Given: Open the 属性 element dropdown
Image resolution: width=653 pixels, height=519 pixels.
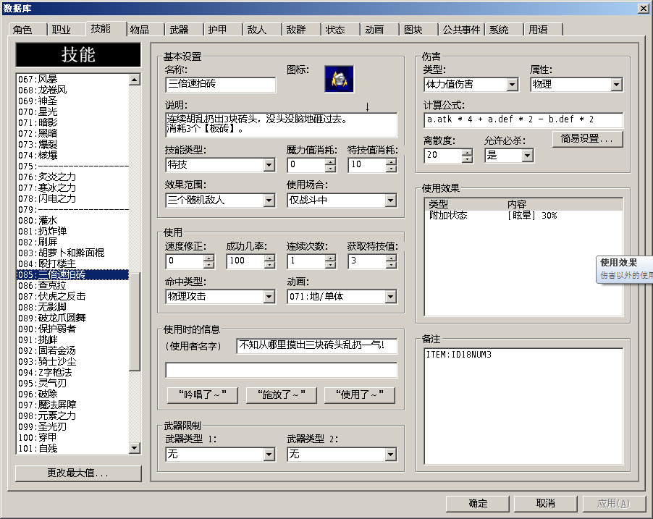Looking at the screenshot, I should pos(616,85).
